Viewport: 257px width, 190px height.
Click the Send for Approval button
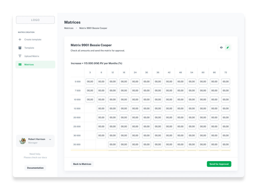219,164
